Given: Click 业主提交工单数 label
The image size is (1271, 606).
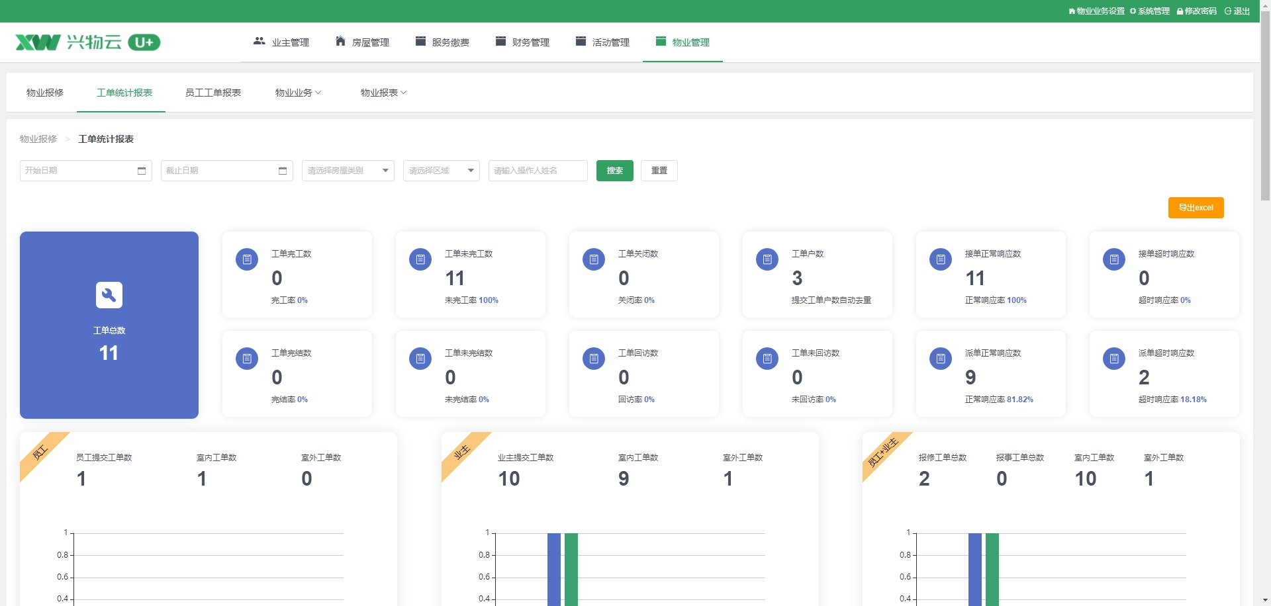Looking at the screenshot, I should [526, 458].
